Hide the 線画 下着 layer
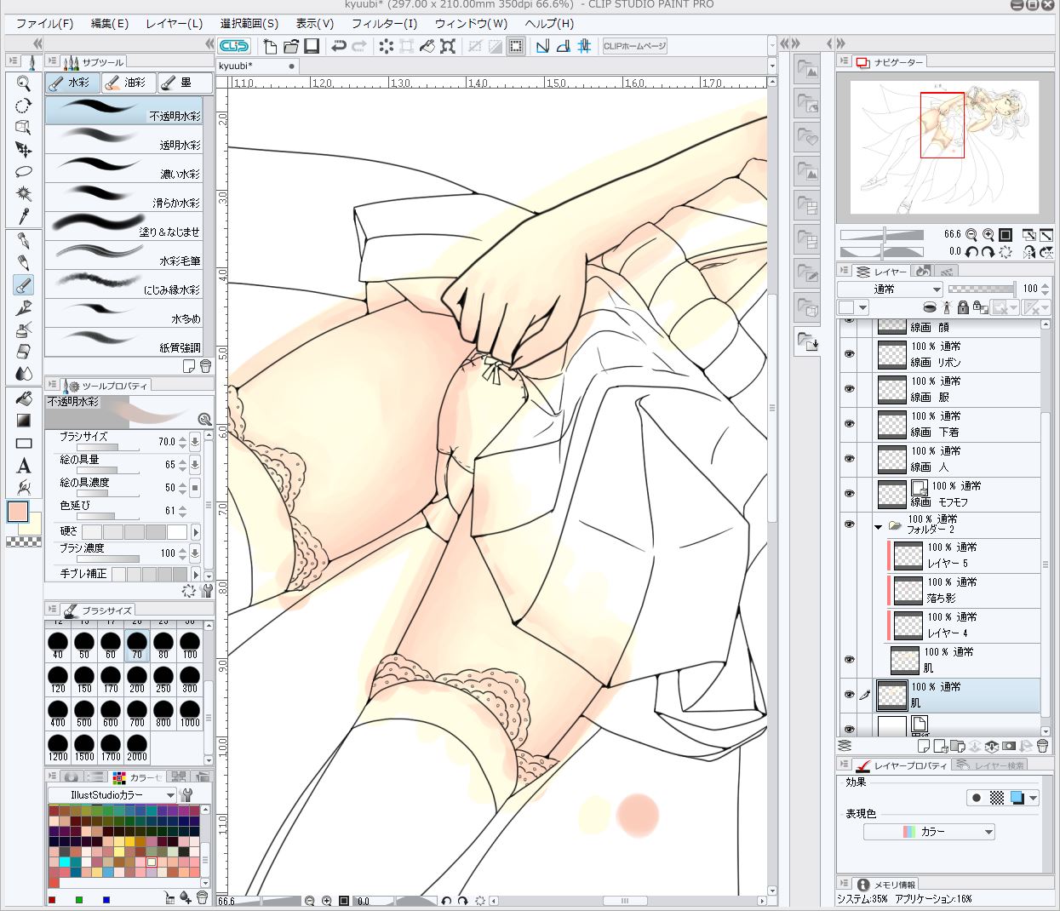This screenshot has height=911, width=1060. (849, 424)
